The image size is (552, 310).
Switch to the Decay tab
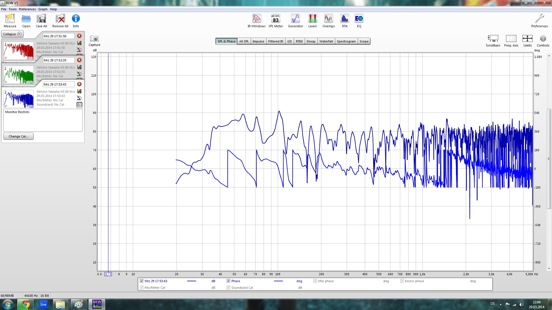tap(311, 41)
